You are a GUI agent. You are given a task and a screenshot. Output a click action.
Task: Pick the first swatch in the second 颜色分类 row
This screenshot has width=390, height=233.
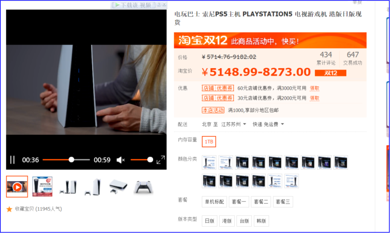[x=209, y=181]
